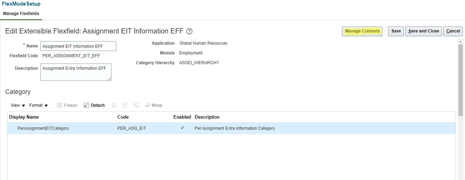This screenshot has height=180, width=465.
Task: Cancel editing the flexfield
Action: click(x=453, y=31)
